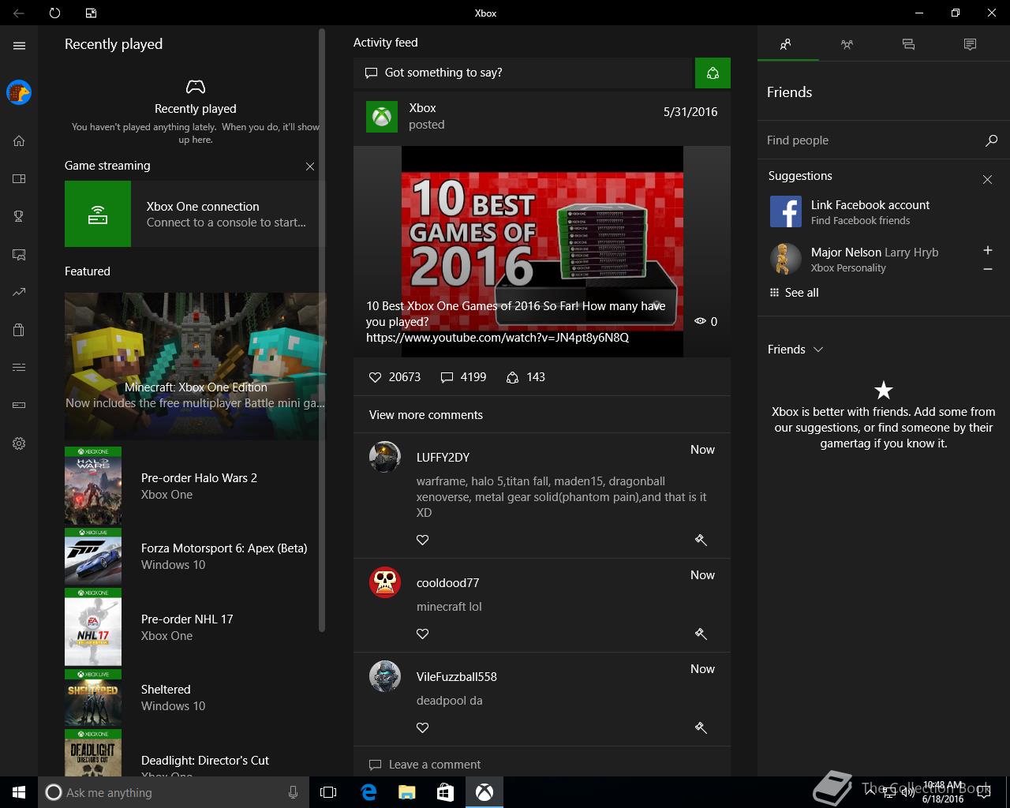Open Connect console icon in sidebar
This screenshot has width=1010, height=808.
19,405
